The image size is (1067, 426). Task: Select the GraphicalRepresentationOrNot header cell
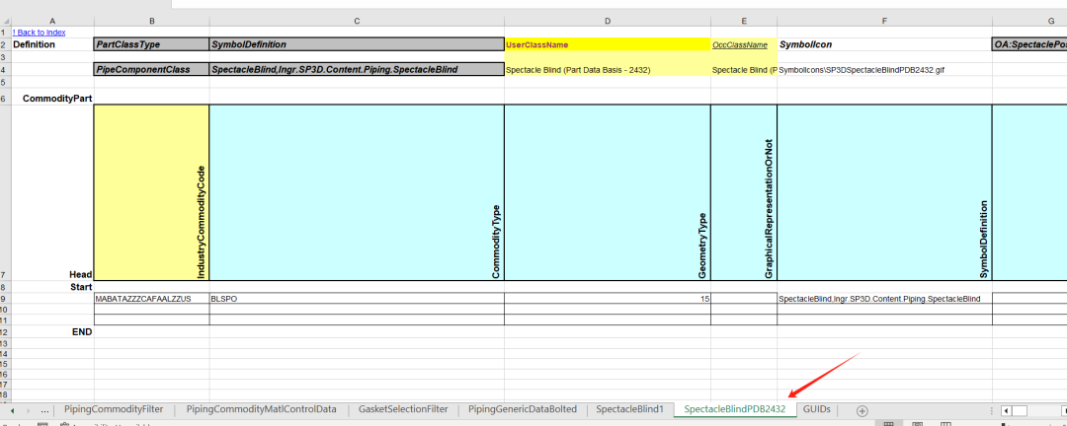coord(744,193)
